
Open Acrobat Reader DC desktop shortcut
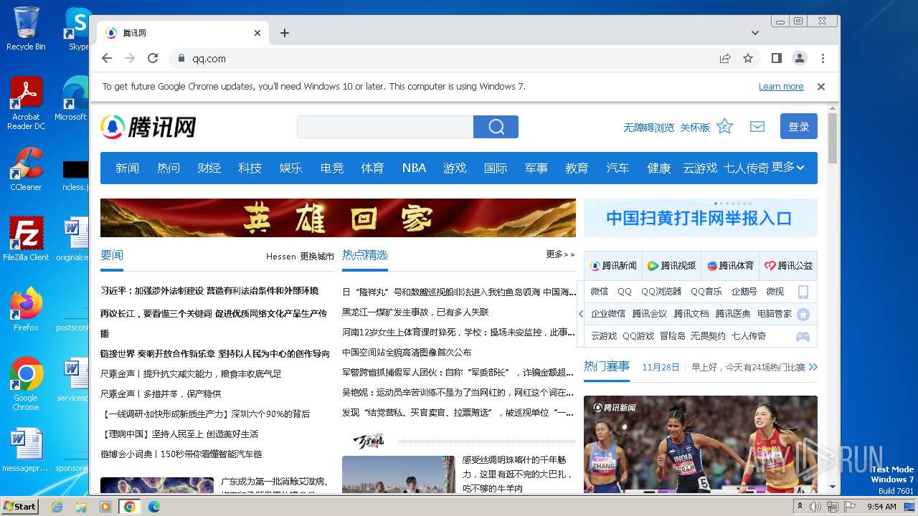(26, 103)
